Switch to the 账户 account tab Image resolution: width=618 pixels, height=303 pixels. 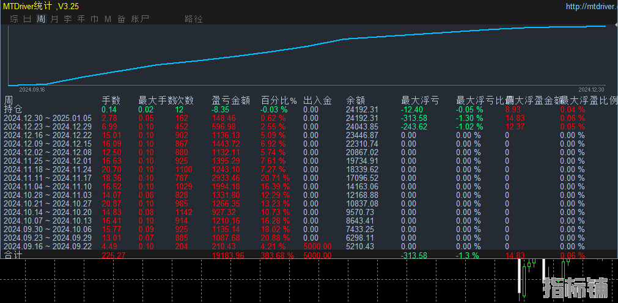tap(140, 19)
